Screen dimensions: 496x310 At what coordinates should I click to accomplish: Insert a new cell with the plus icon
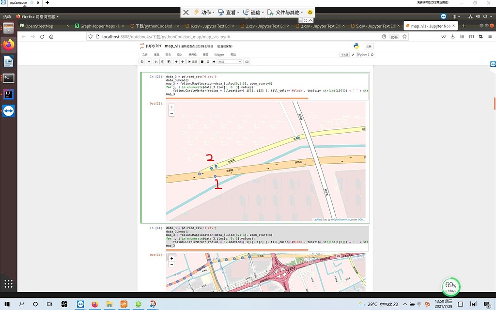coord(149,62)
